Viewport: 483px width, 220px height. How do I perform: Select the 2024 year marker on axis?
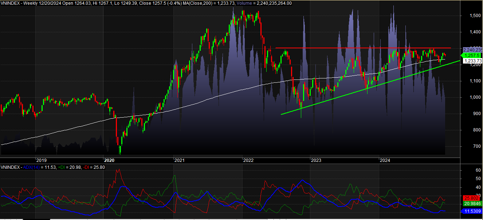pos(385,160)
